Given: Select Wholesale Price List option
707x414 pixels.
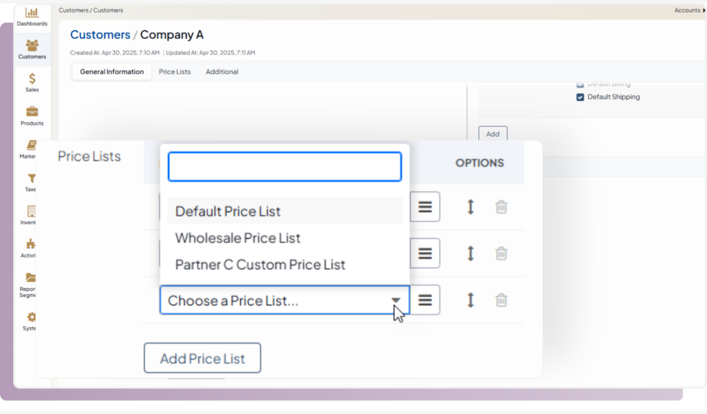Looking at the screenshot, I should point(238,238).
